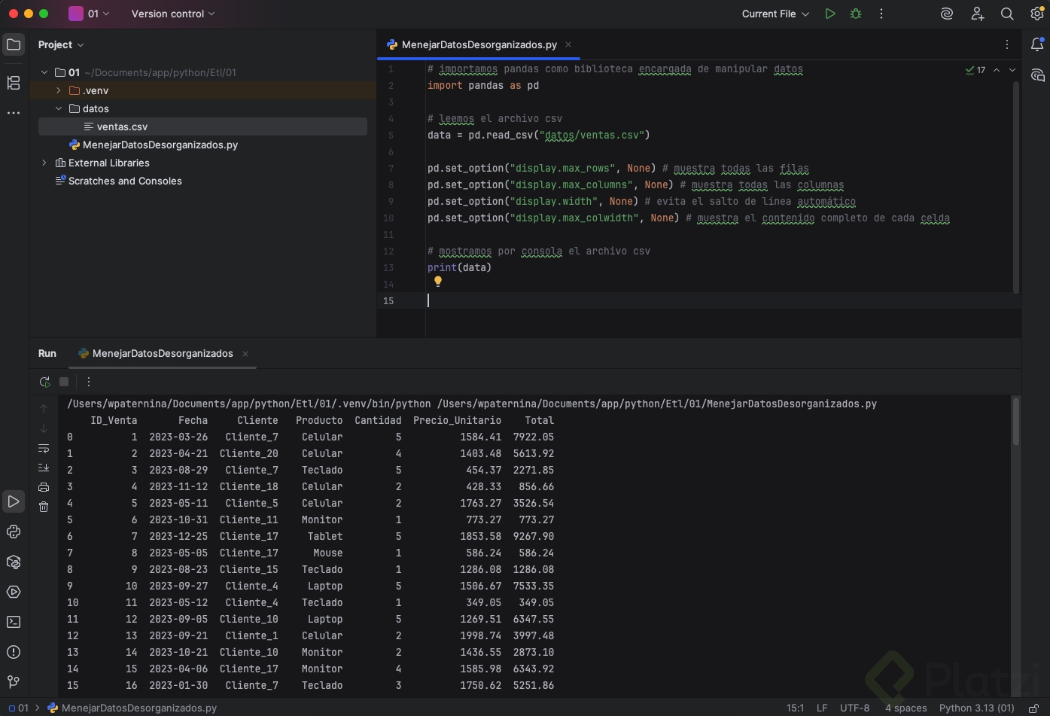Image resolution: width=1050 pixels, height=716 pixels.
Task: Clear run output with trash icon
Action: pyautogui.click(x=44, y=507)
